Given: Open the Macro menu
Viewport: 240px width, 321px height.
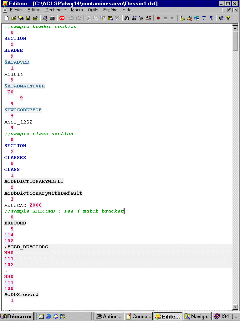Looking at the screenshot, I should [x=77, y=10].
